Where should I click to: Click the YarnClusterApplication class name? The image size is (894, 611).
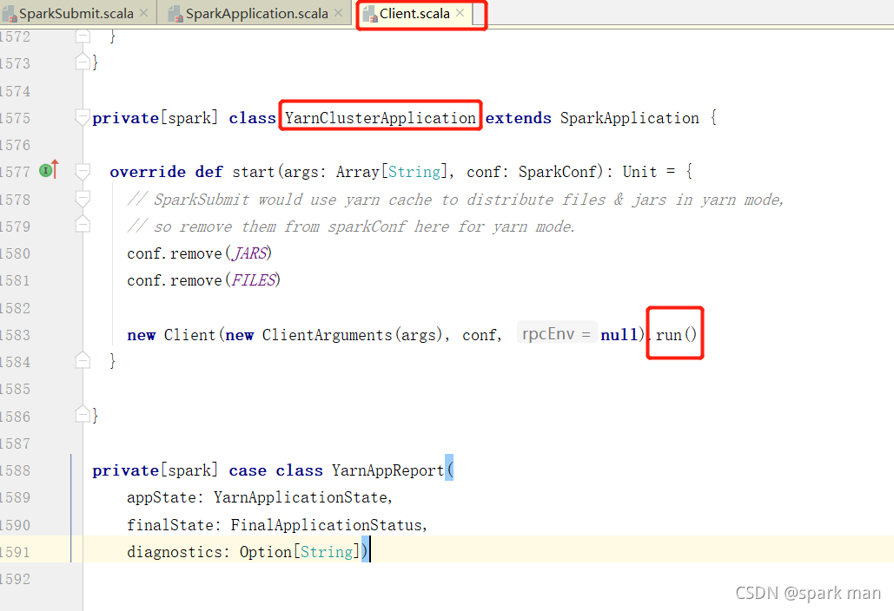381,118
